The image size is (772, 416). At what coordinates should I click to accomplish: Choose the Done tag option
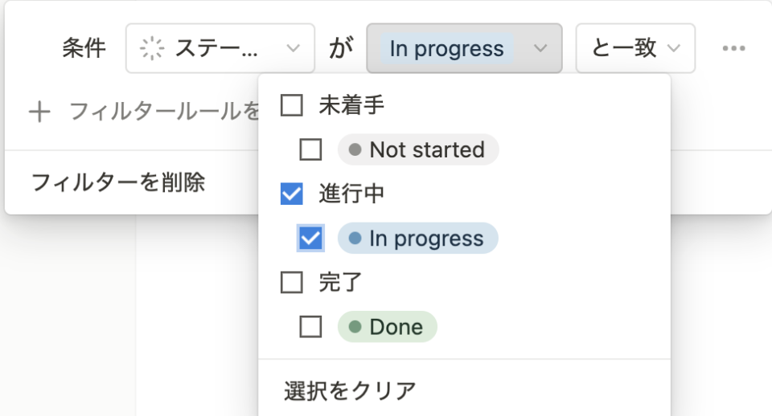(x=387, y=327)
